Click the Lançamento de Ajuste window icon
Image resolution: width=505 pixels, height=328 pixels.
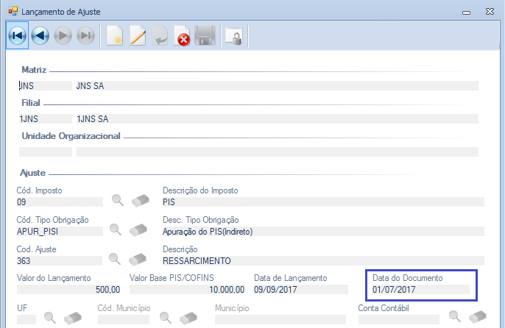pyautogui.click(x=13, y=12)
